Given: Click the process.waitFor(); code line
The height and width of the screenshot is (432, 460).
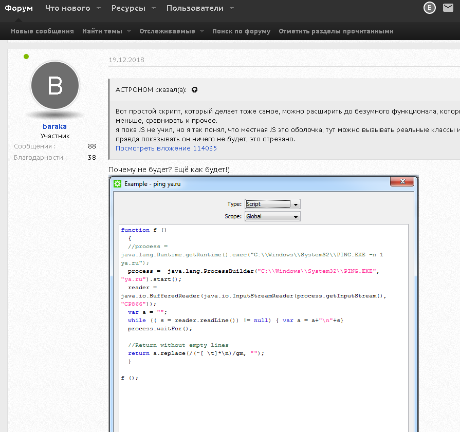Looking at the screenshot, I should click(160, 328).
